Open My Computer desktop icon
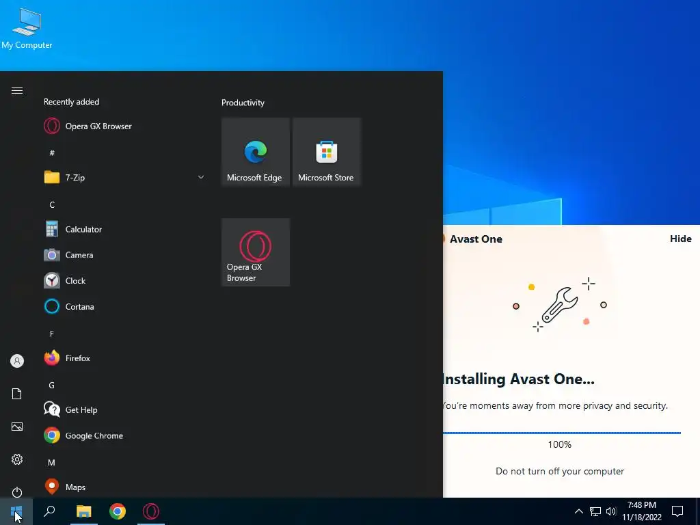 pyautogui.click(x=27, y=28)
